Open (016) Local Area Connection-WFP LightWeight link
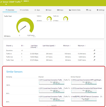The image size is (106, 107). pos(87,80)
